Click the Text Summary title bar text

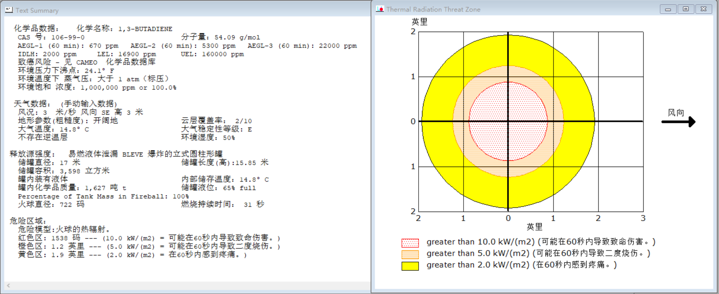tap(37, 10)
